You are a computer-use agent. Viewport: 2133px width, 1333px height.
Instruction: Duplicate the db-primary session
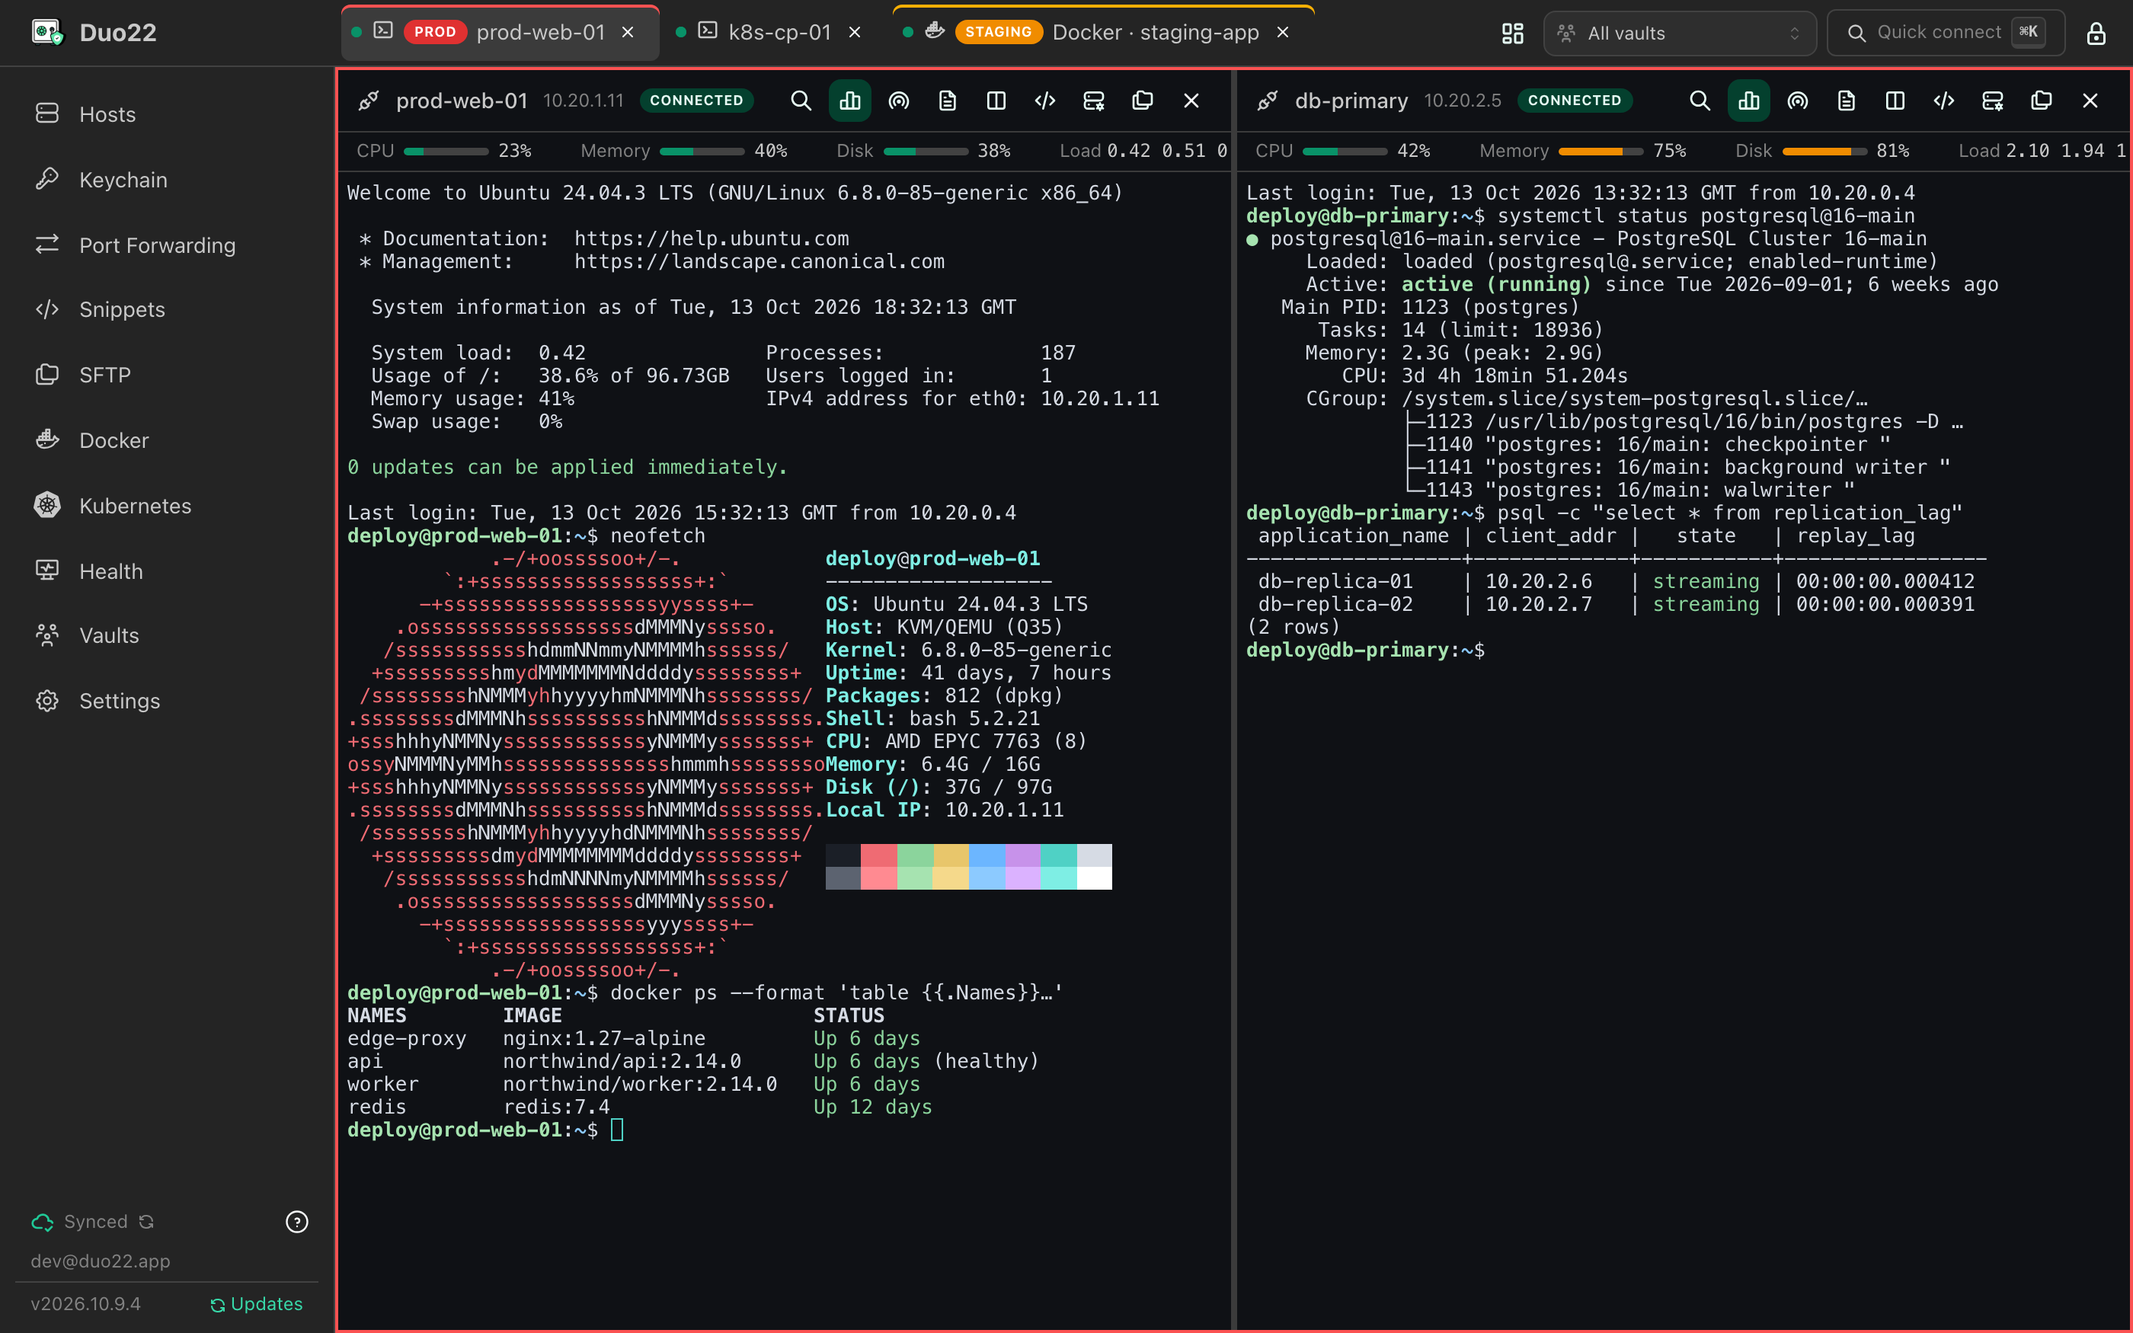click(2042, 101)
